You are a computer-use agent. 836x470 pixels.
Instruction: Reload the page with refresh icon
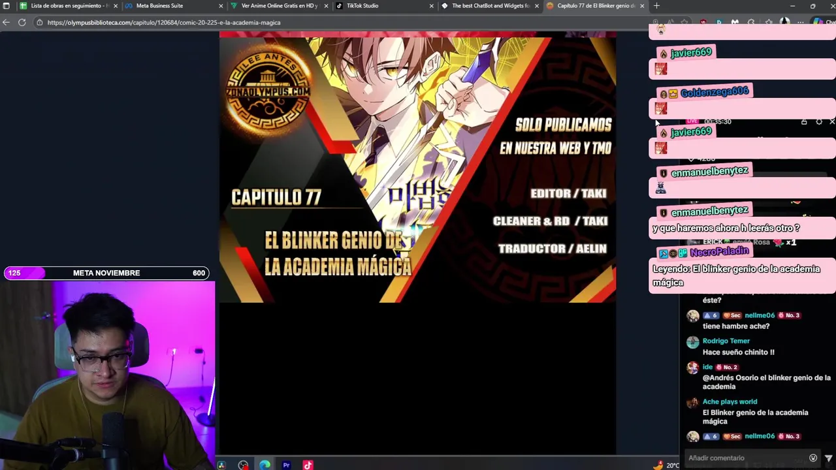[x=22, y=22]
